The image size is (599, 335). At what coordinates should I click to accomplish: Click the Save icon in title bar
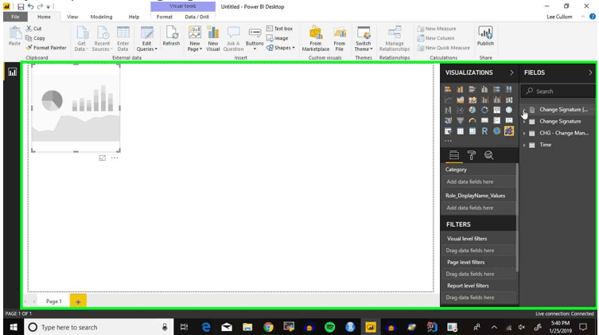click(x=21, y=6)
